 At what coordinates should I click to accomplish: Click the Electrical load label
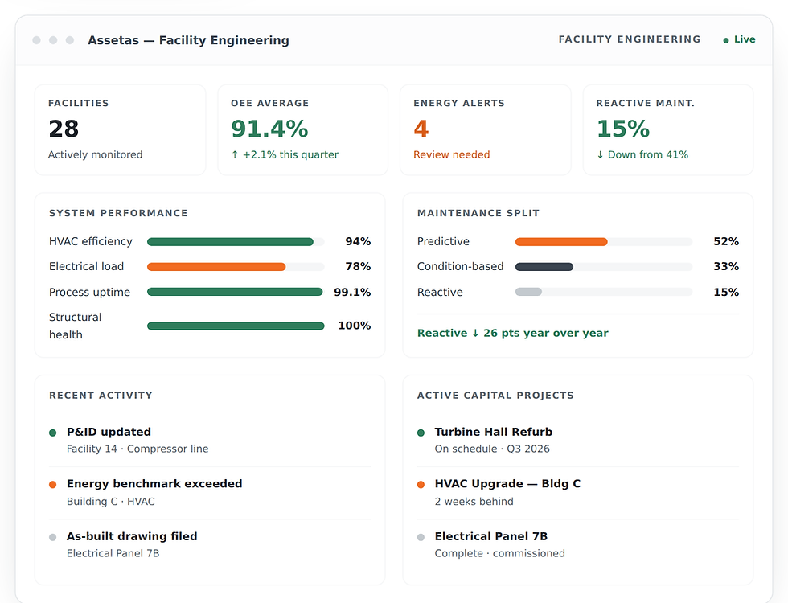pos(87,267)
